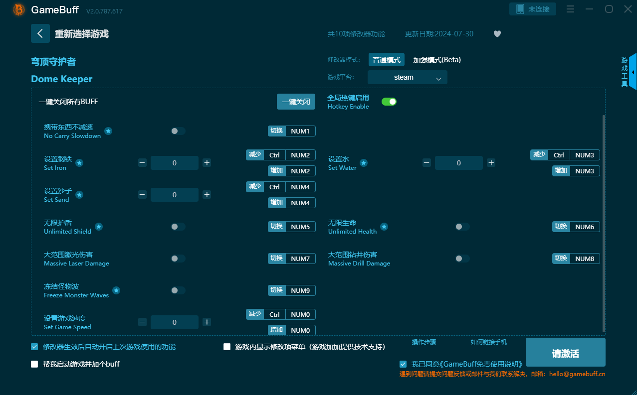
Task: Click Set Game Speed value field
Action: 175,322
